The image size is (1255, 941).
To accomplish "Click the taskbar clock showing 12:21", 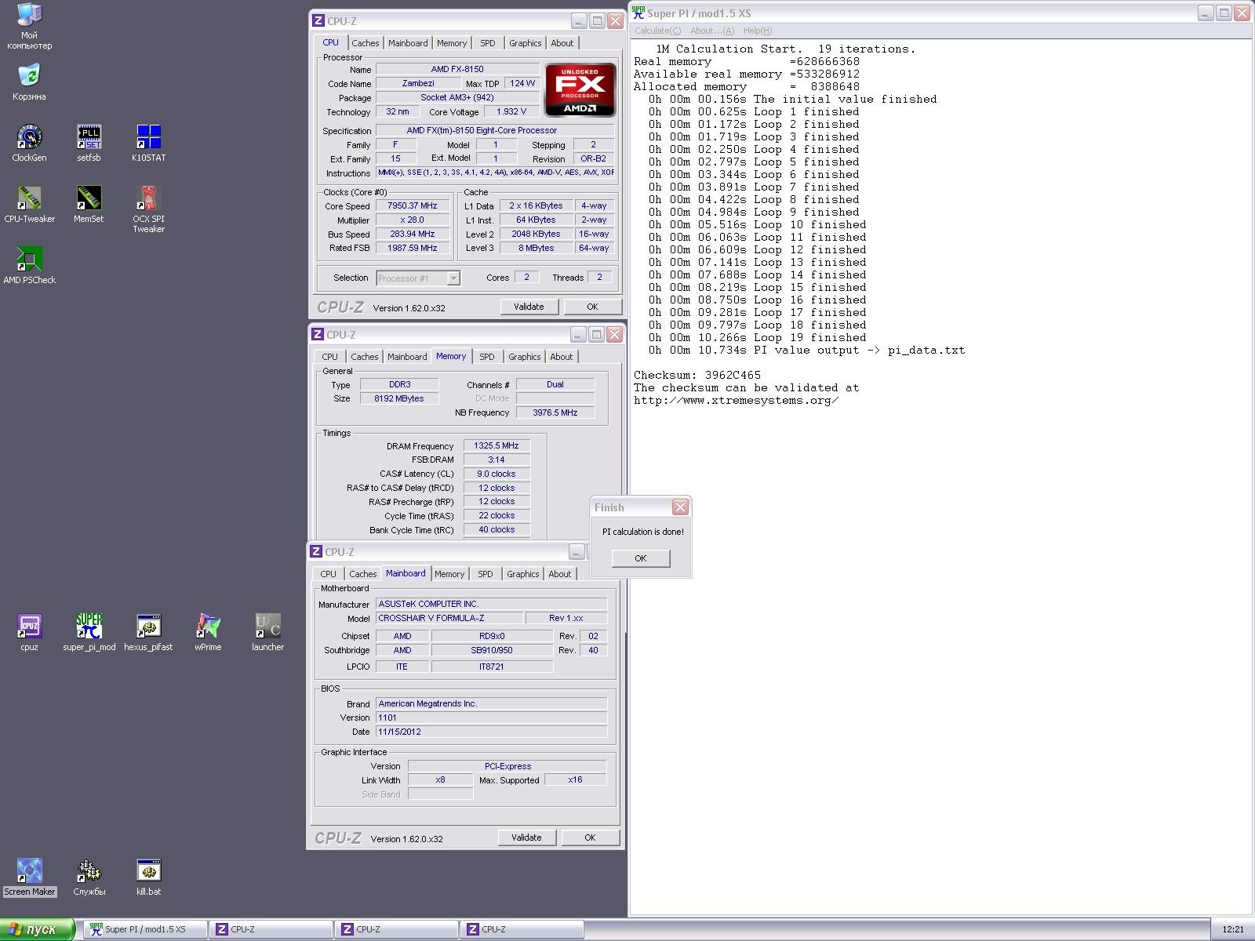I will click(1233, 930).
